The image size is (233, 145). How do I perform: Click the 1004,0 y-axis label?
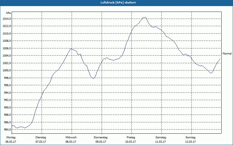click(7, 56)
